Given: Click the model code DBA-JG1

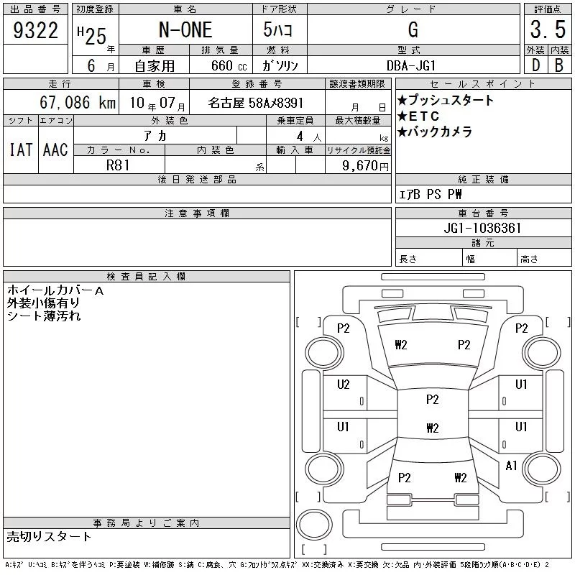Looking at the screenshot, I should pos(411,65).
